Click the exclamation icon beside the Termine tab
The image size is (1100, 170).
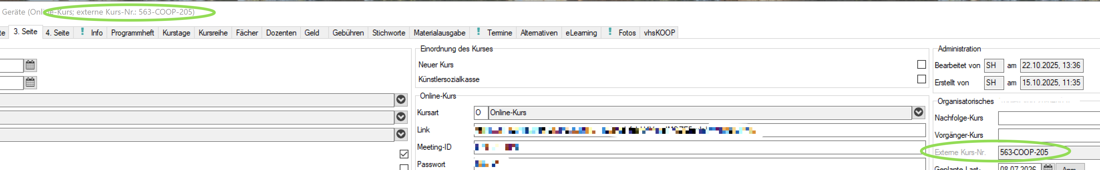click(x=478, y=32)
